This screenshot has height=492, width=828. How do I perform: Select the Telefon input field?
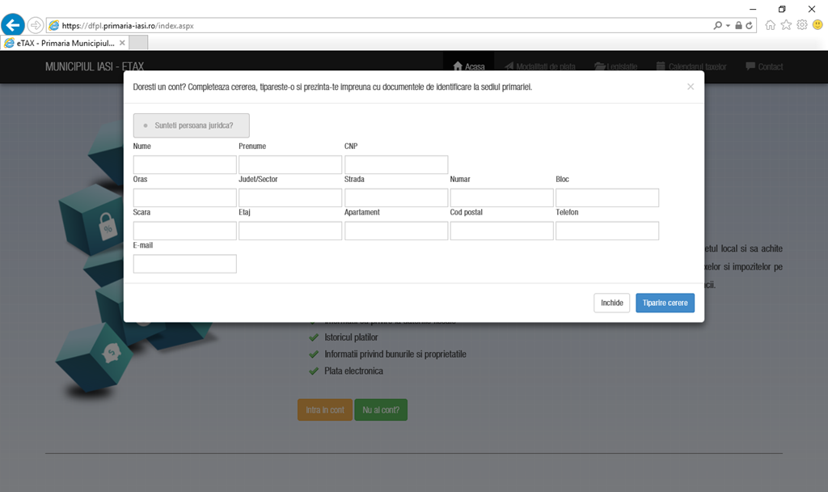[x=607, y=231]
